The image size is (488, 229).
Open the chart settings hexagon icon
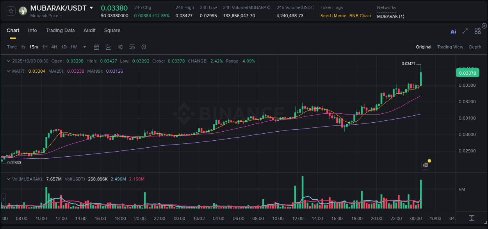144,47
